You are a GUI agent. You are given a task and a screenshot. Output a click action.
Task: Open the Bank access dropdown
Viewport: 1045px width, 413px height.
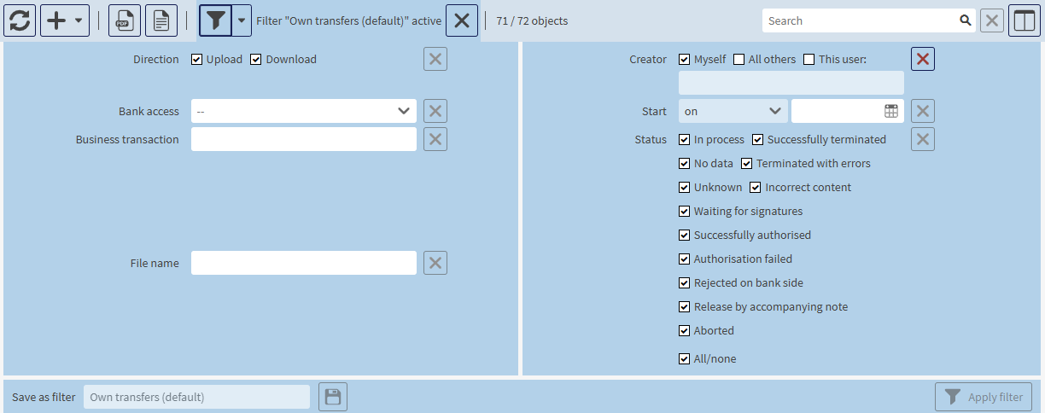point(303,111)
